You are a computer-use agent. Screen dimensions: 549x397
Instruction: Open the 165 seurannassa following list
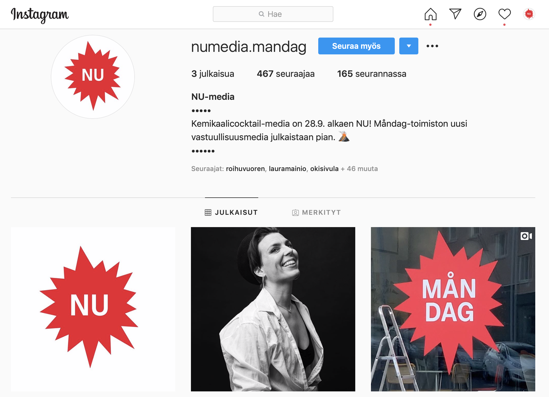coord(372,74)
